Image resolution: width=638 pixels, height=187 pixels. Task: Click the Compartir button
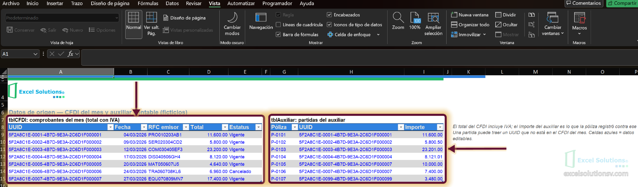click(x=622, y=3)
